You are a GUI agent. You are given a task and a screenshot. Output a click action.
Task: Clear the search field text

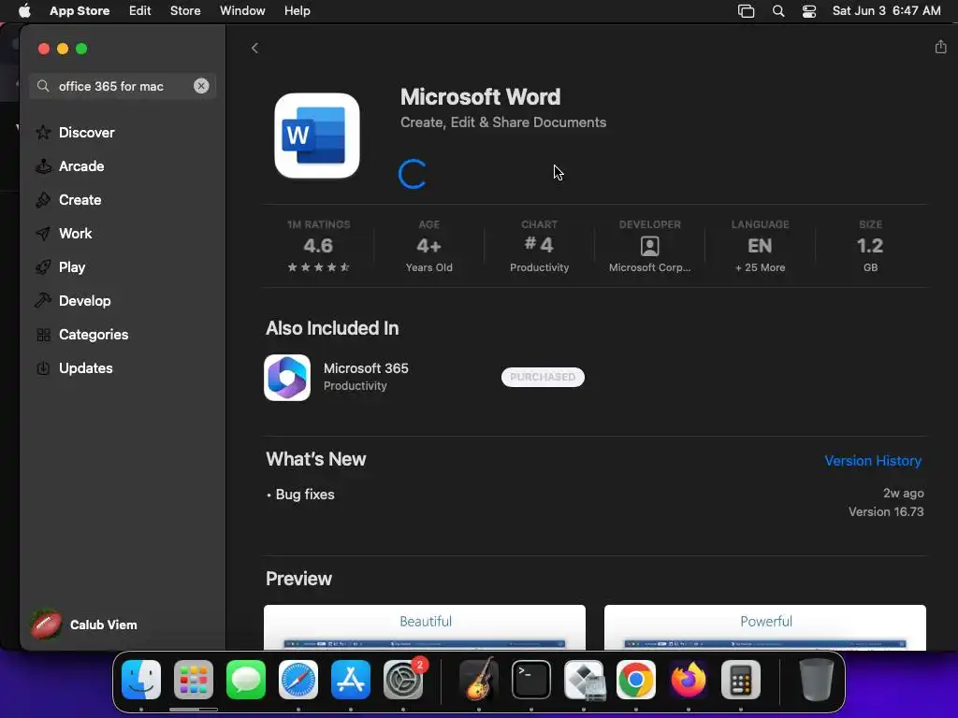coord(201,86)
